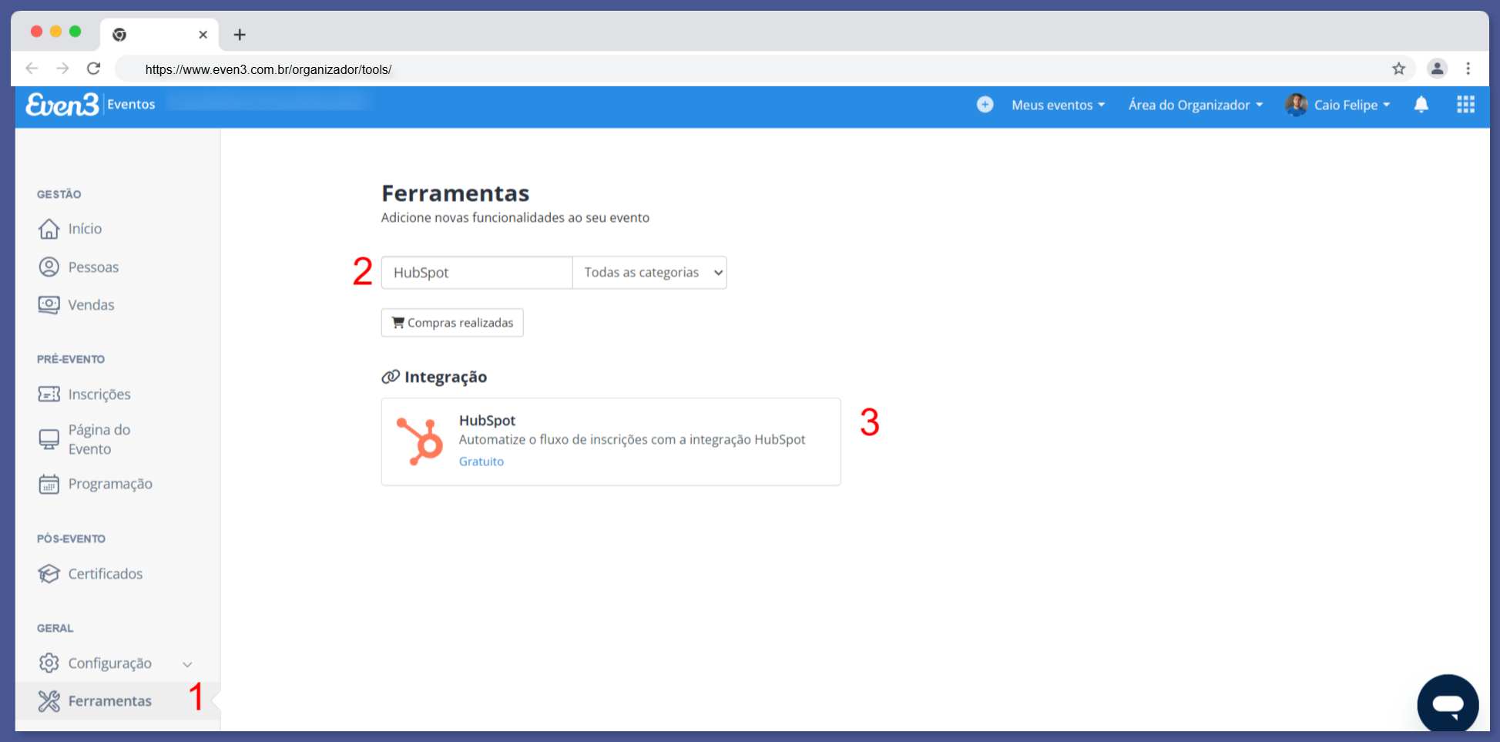
Task: Expand the Meus eventos menu
Action: point(1058,105)
